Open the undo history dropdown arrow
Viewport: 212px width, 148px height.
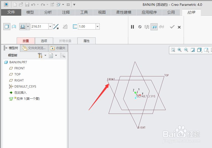click(x=38, y=5)
